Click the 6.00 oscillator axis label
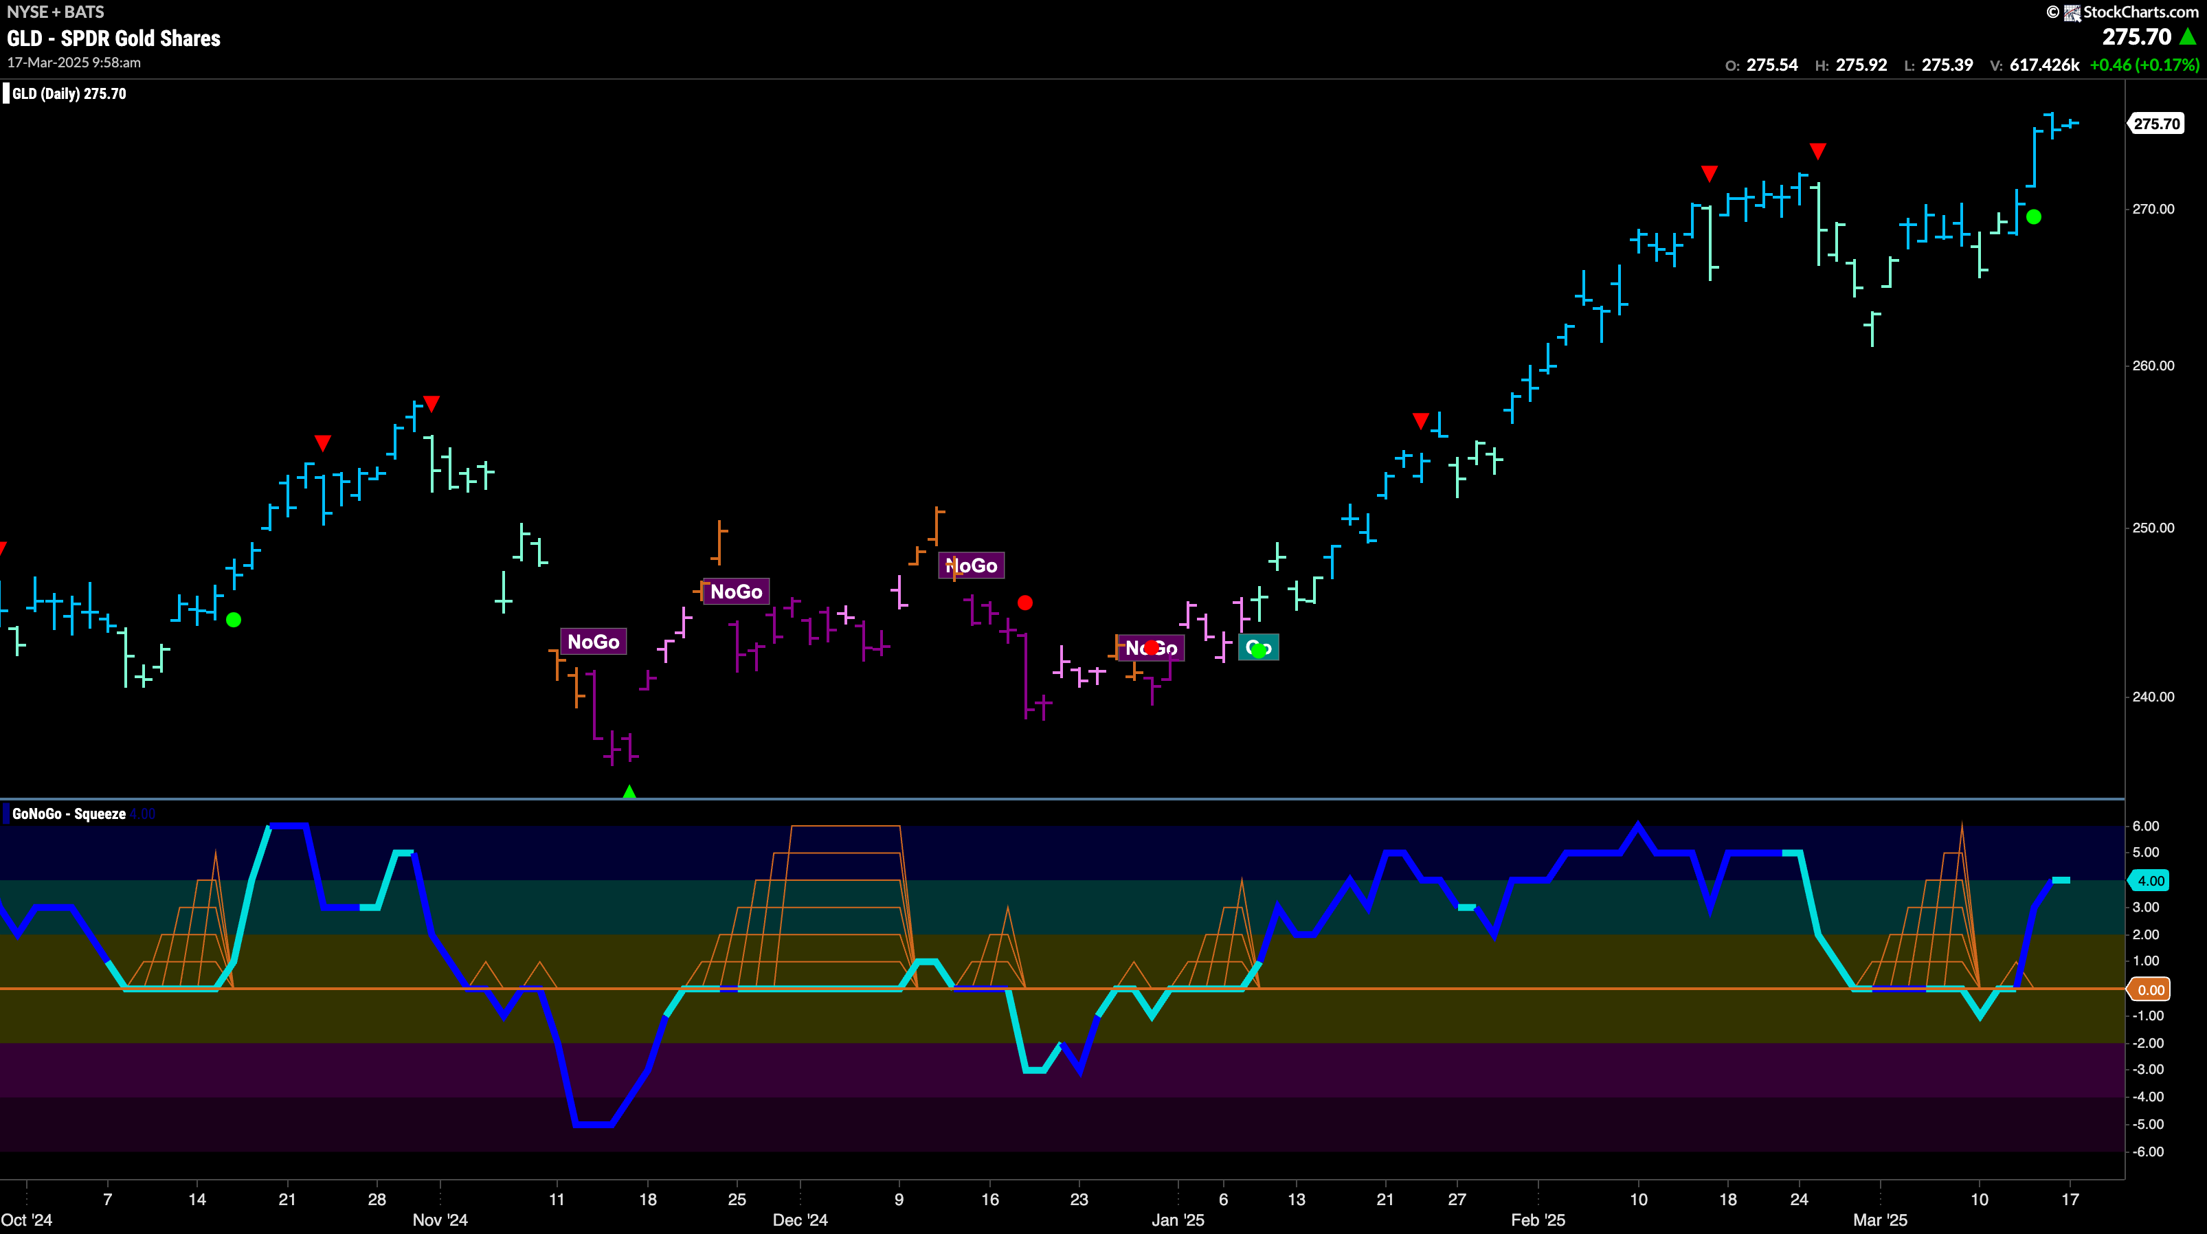 point(2146,826)
